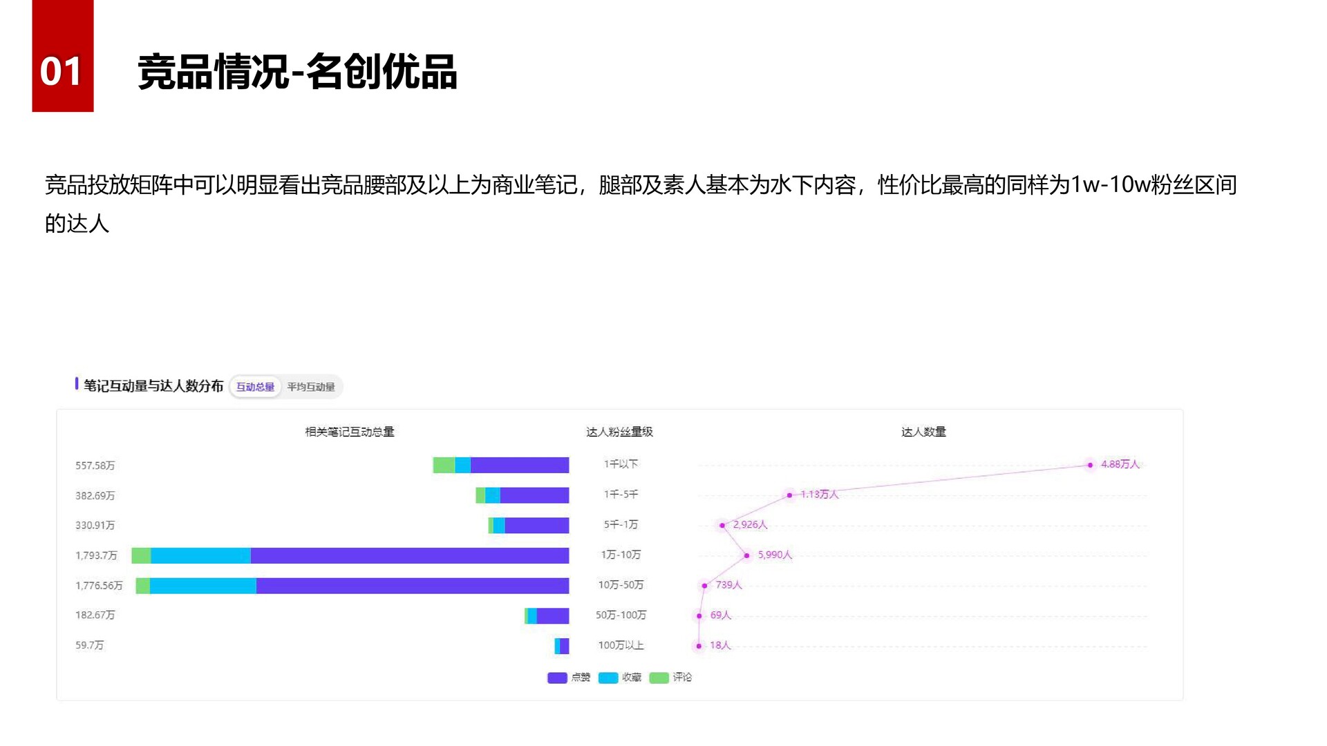Click the 330.91万 value label
The image size is (1327, 746).
coord(95,526)
